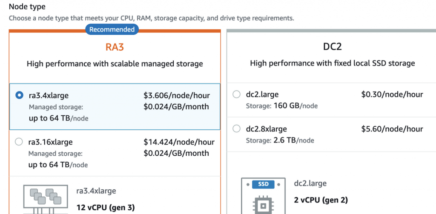Click the $5.60/node/hour price label
436x214 pixels.
click(392, 128)
